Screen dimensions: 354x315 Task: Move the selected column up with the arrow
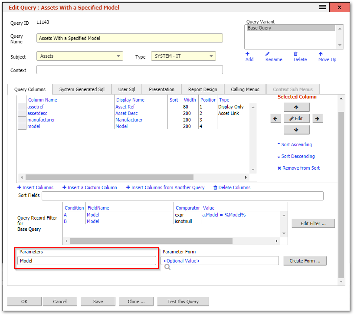click(297, 107)
